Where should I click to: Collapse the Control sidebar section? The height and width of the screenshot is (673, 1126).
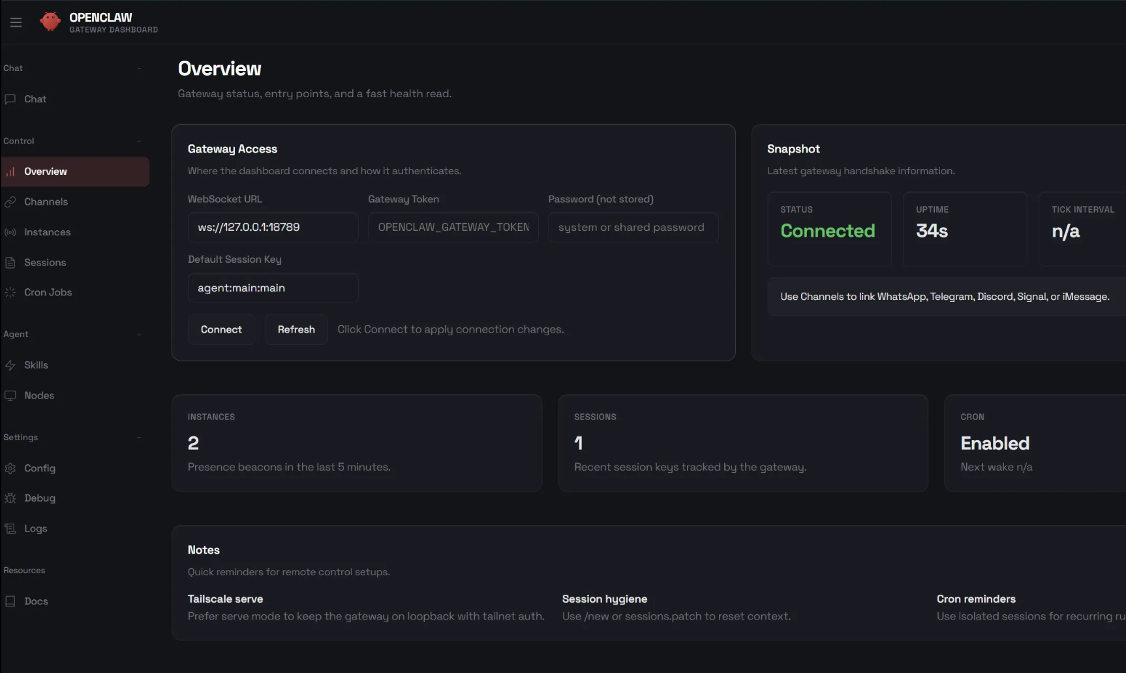(x=139, y=141)
